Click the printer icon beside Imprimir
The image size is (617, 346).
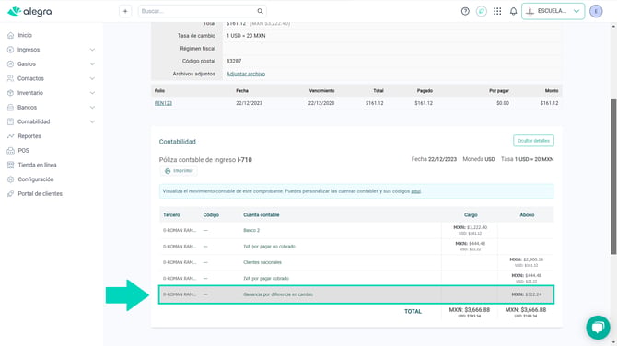coord(168,171)
